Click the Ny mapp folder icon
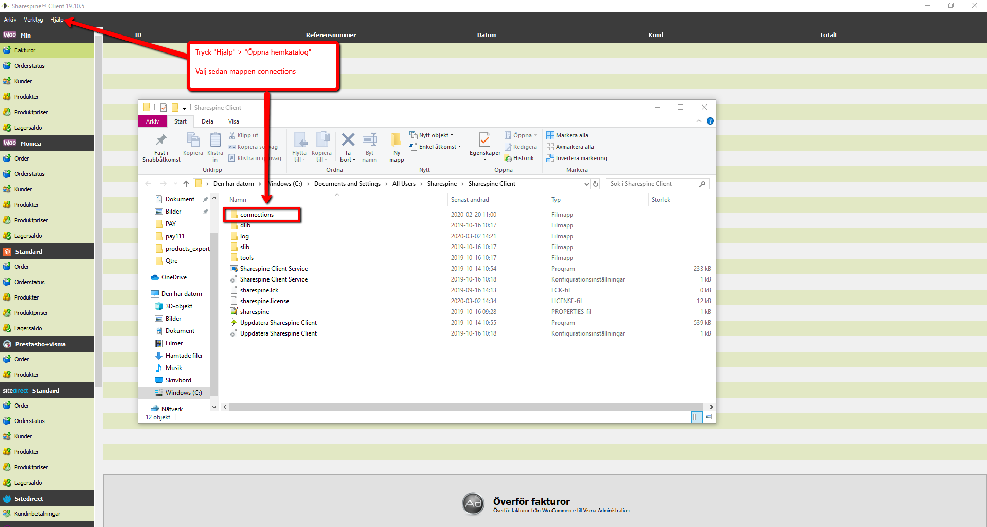Screen dimensions: 987x527 coord(396,140)
